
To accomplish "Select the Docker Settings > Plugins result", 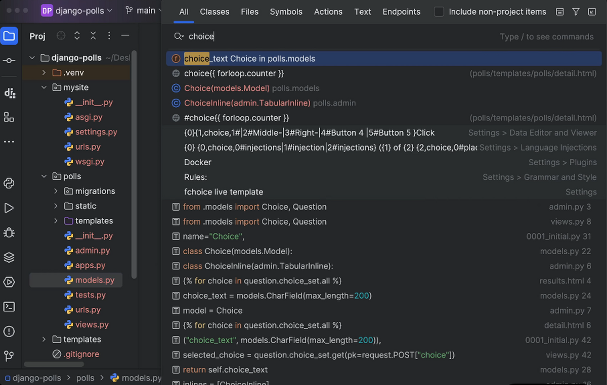I will click(384, 162).
